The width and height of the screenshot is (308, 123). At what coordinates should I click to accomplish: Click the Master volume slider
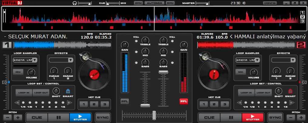point(202,3)
